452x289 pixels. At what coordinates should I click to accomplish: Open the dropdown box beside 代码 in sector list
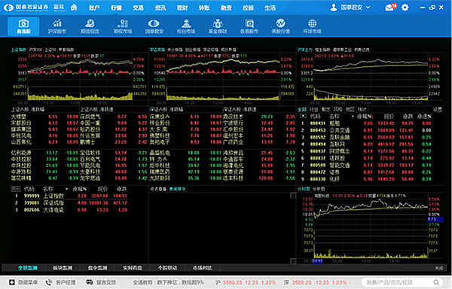303,117
